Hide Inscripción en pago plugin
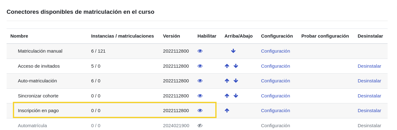Image resolution: width=397 pixels, height=130 pixels. (x=200, y=111)
